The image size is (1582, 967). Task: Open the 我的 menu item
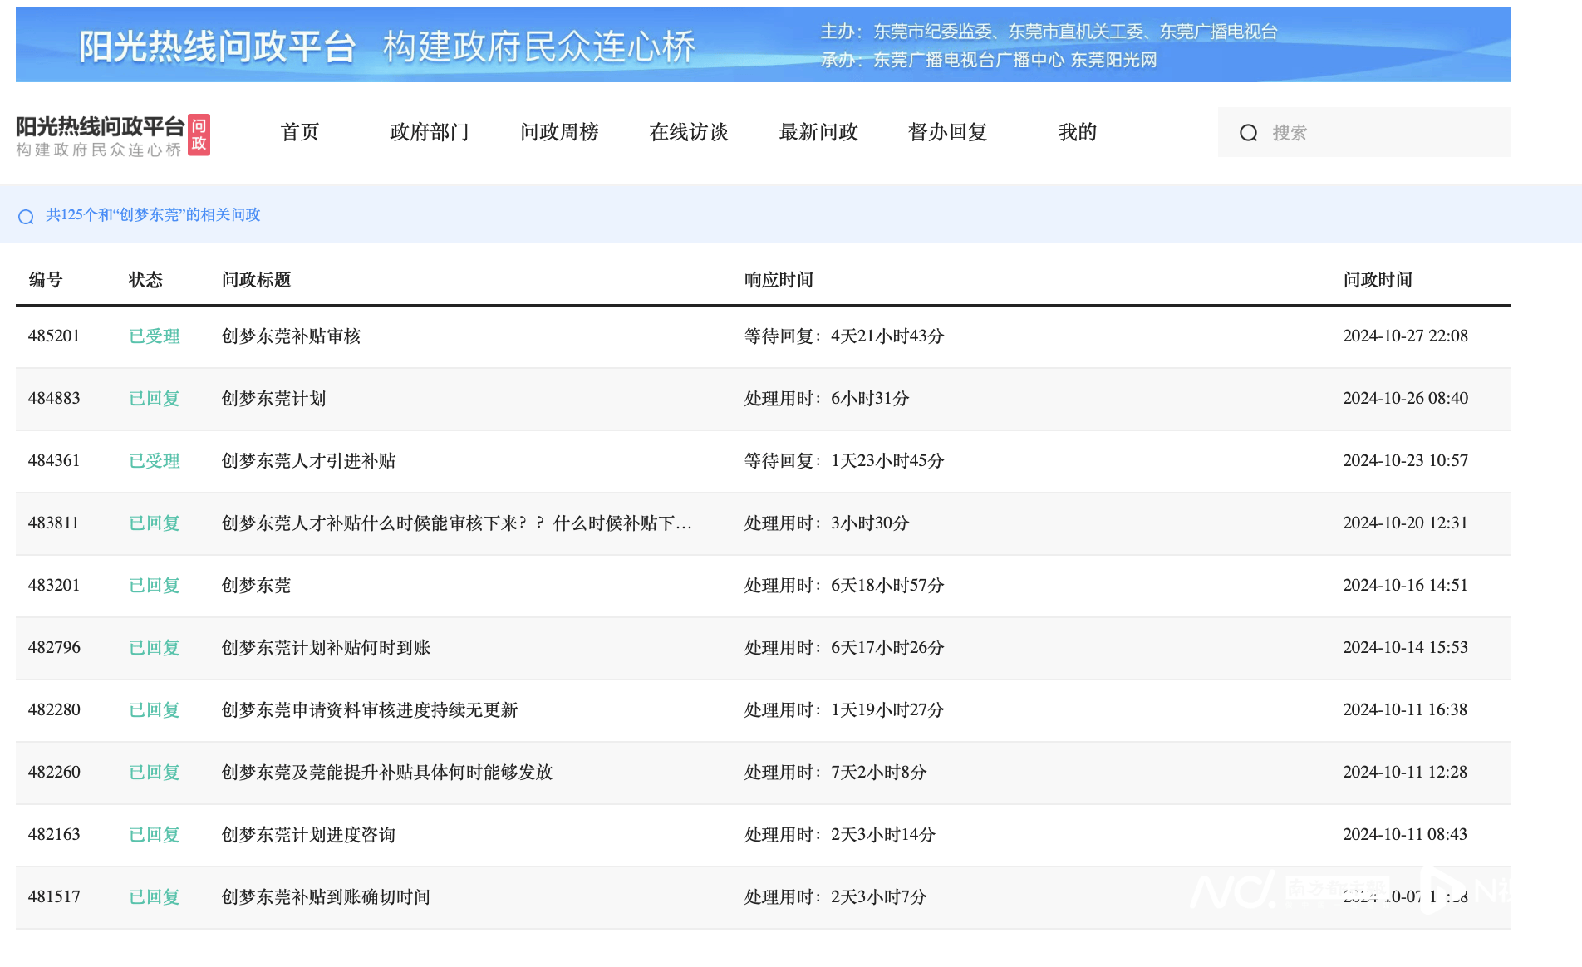coord(1077,132)
